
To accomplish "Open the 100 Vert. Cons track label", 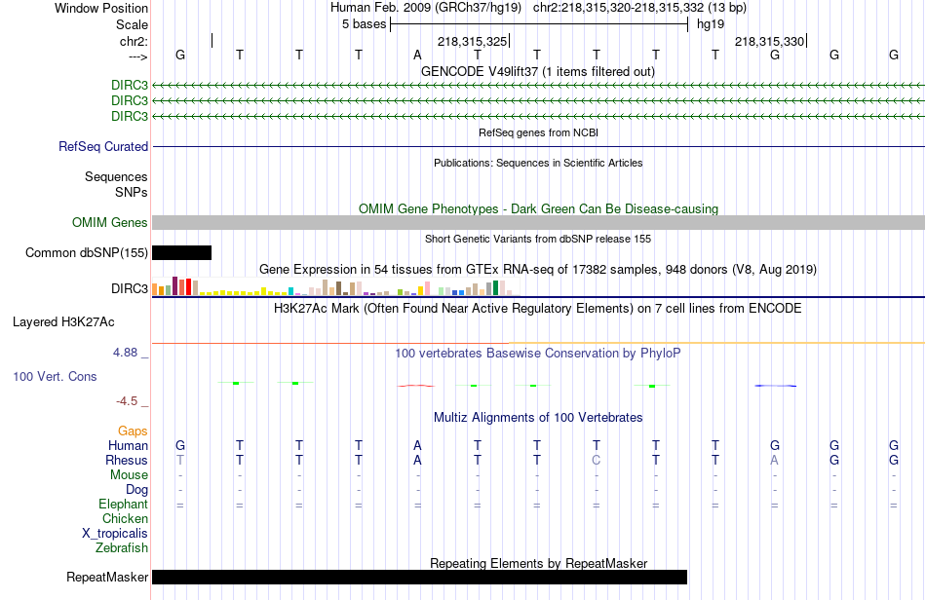I will click(x=55, y=376).
